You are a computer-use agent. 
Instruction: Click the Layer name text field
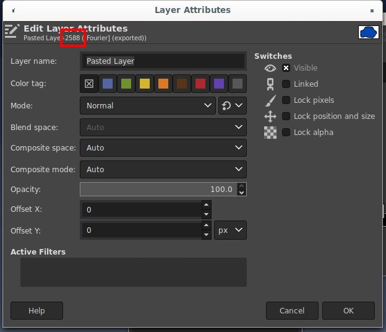pyautogui.click(x=163, y=61)
